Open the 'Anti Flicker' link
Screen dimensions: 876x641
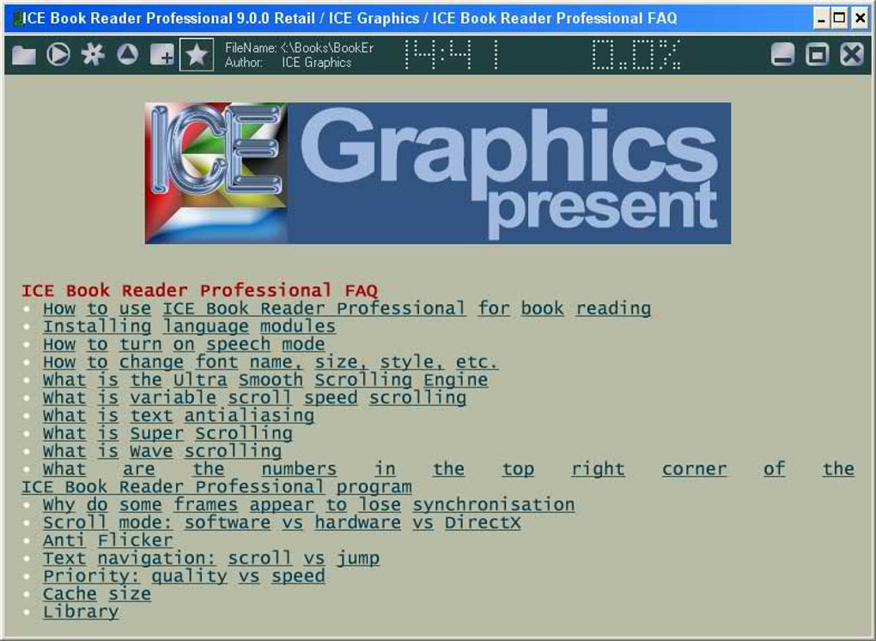point(108,541)
